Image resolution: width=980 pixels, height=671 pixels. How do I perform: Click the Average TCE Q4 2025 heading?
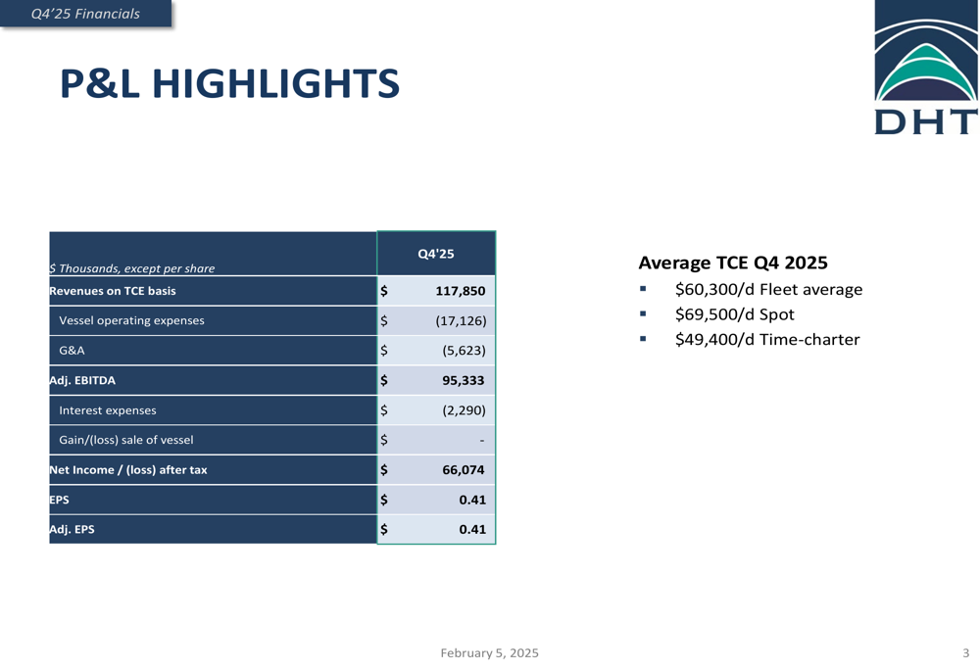tap(732, 263)
